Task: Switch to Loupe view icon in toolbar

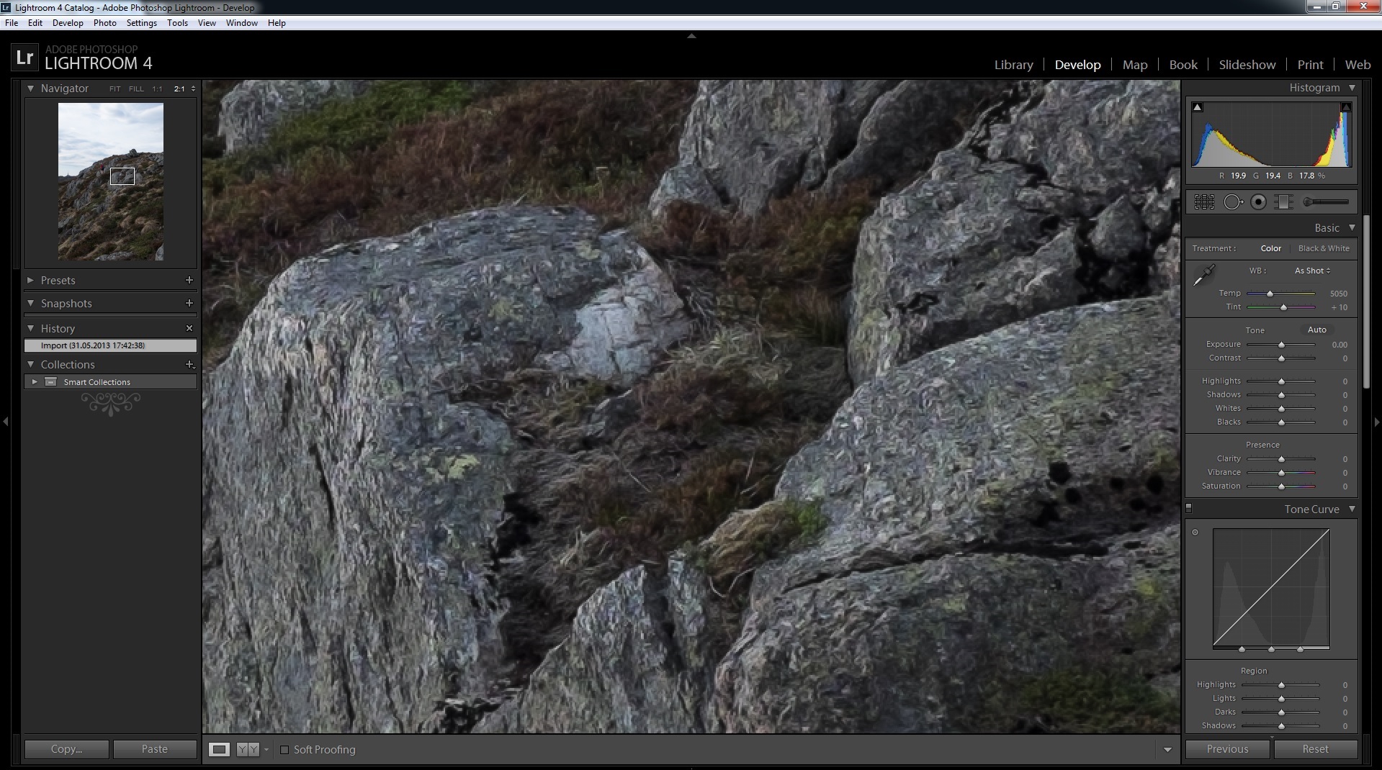Action: [x=219, y=749]
